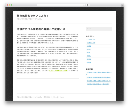Click the browser address bar
Viewport: 129px width, 109px height.
[x=61, y=5]
